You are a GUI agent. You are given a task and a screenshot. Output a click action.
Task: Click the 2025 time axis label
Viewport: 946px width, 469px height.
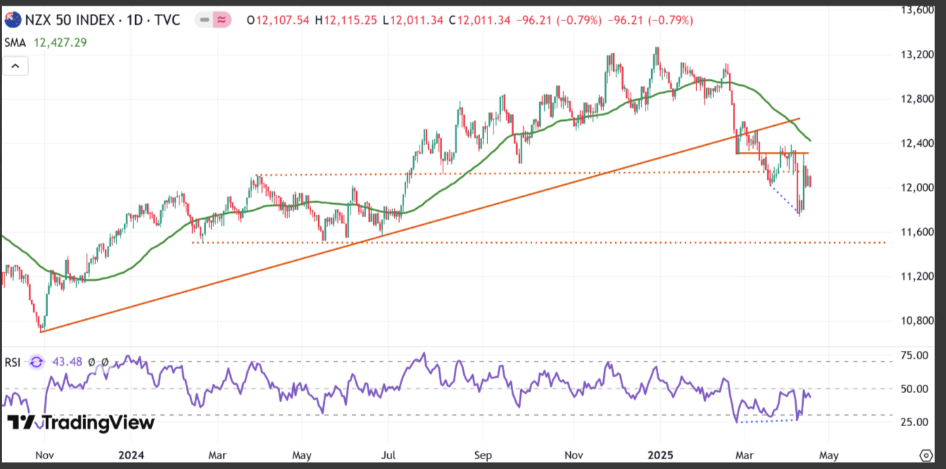[x=661, y=455]
